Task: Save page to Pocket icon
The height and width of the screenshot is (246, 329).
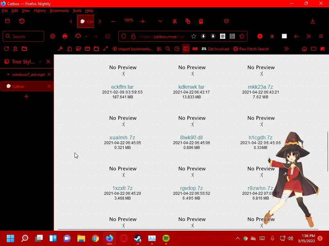Action: [x=227, y=21]
